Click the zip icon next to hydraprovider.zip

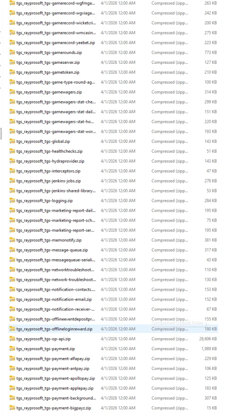pyautogui.click(x=12, y=161)
